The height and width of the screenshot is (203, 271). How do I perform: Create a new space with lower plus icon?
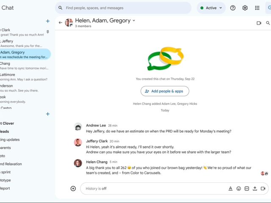coord(48,114)
